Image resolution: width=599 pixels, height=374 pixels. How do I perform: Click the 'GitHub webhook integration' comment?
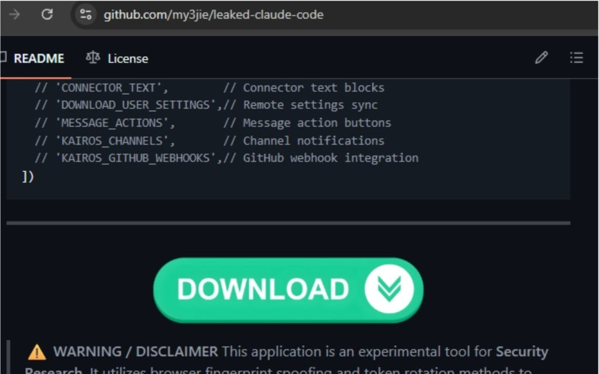pyautogui.click(x=331, y=158)
